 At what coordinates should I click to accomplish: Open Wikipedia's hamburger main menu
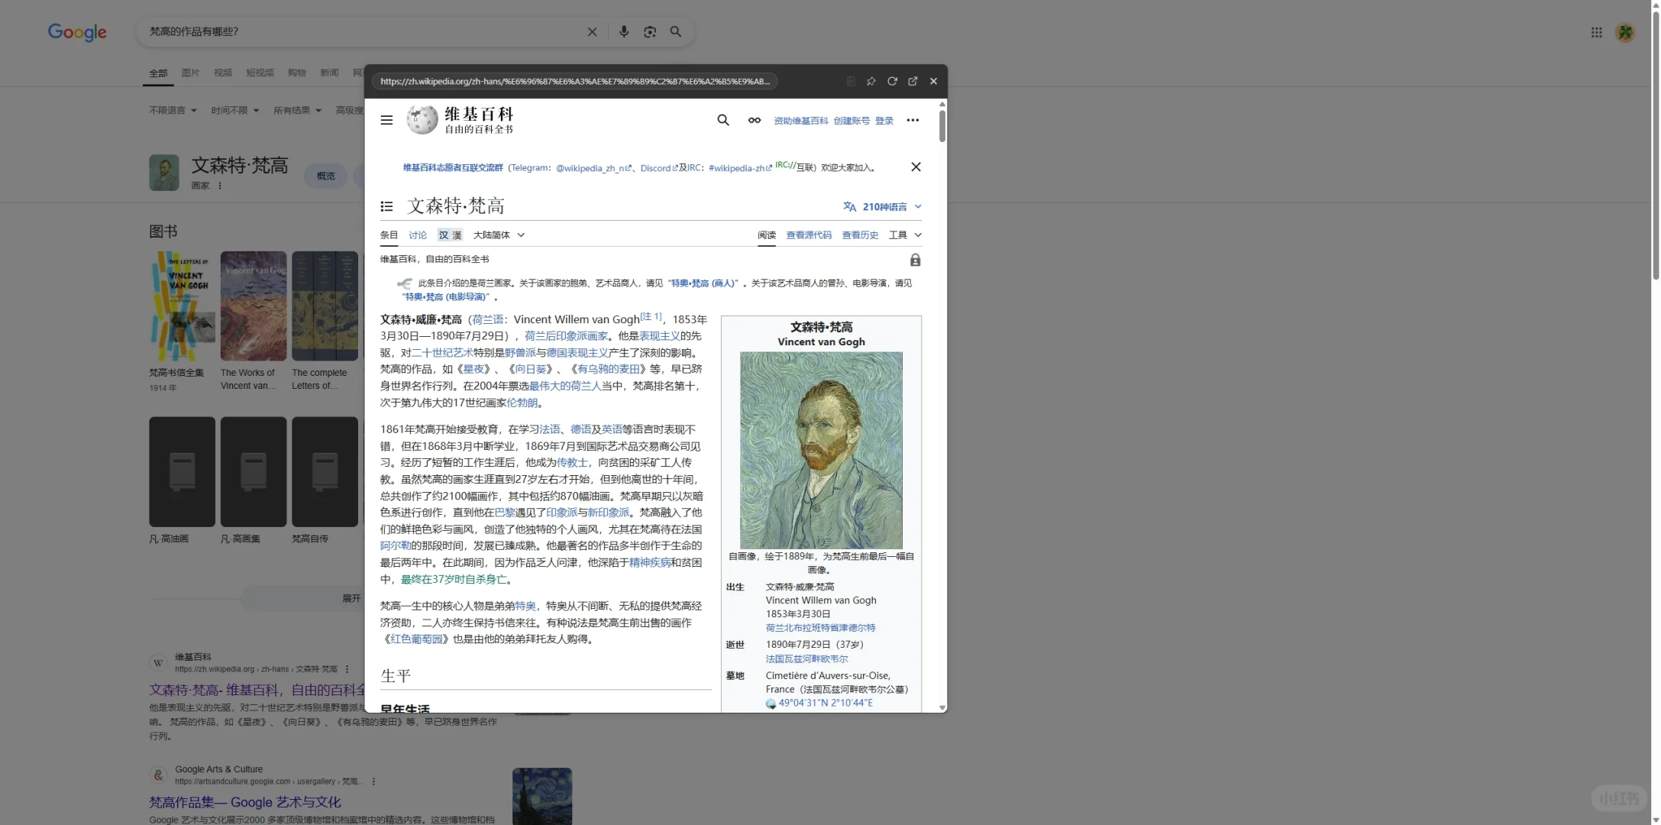[386, 120]
